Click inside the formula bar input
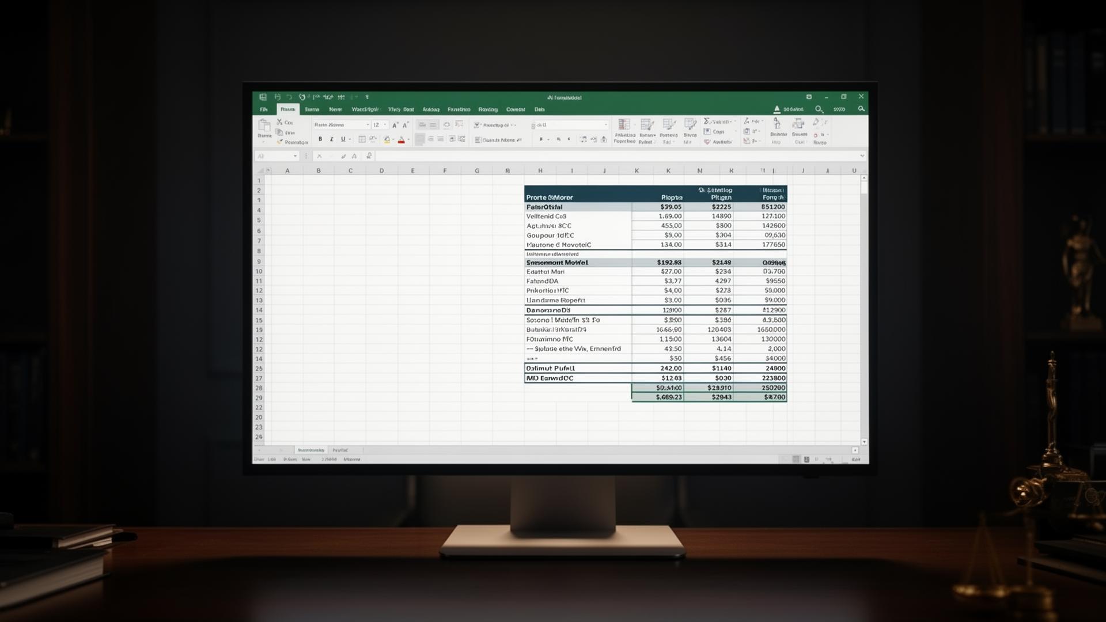The height and width of the screenshot is (622, 1106). (616, 156)
